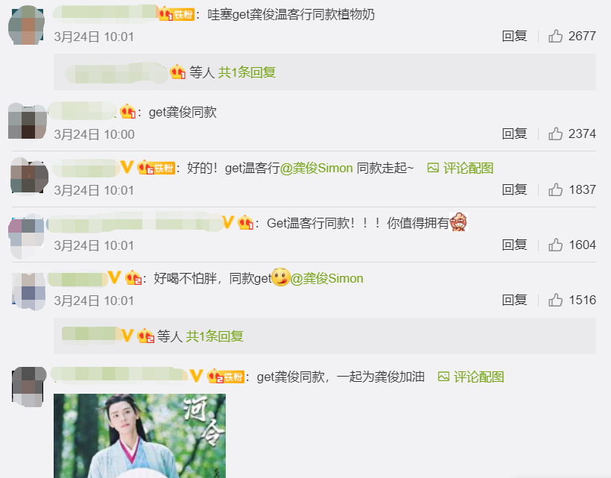
Task: Like the comment with 1516 likes
Action: point(556,301)
